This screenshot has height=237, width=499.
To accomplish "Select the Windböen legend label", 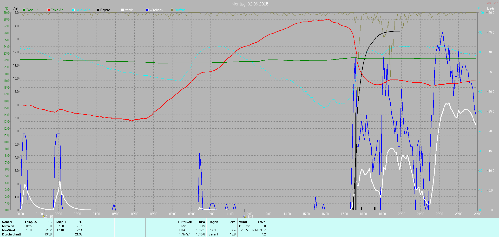I will click(156, 10).
